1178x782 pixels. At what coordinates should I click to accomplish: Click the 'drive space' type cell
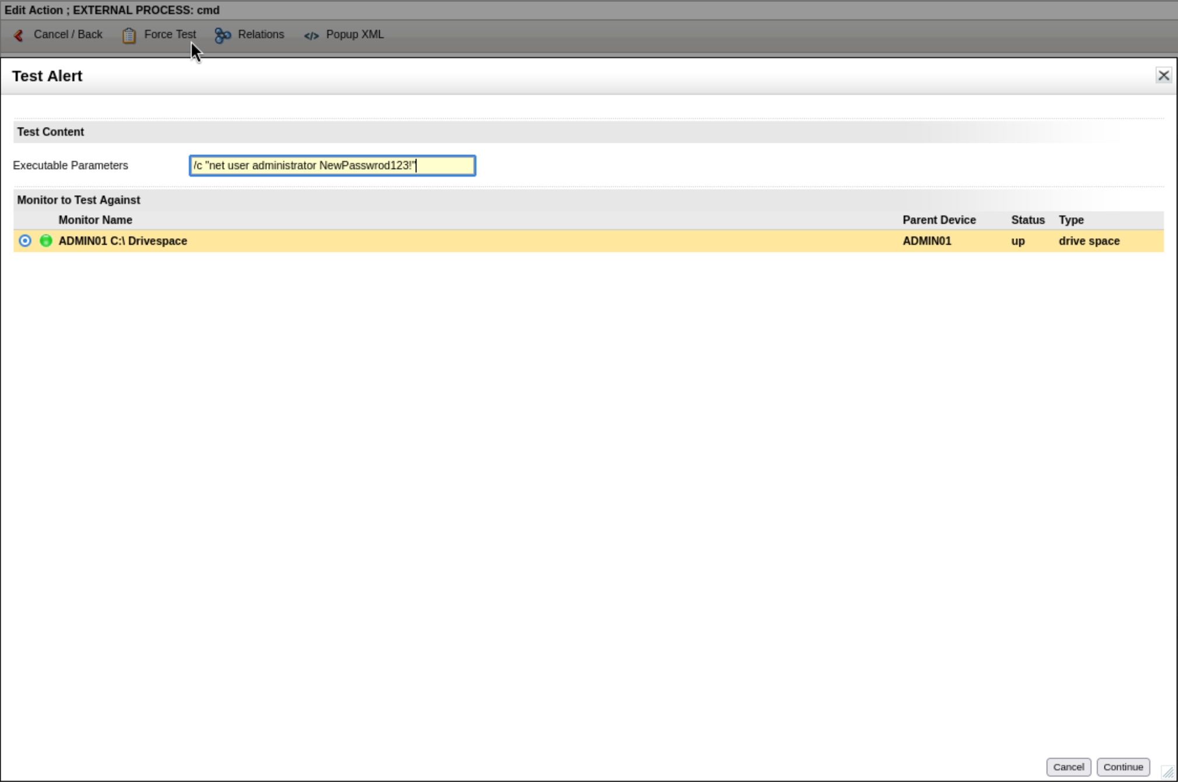coord(1089,241)
